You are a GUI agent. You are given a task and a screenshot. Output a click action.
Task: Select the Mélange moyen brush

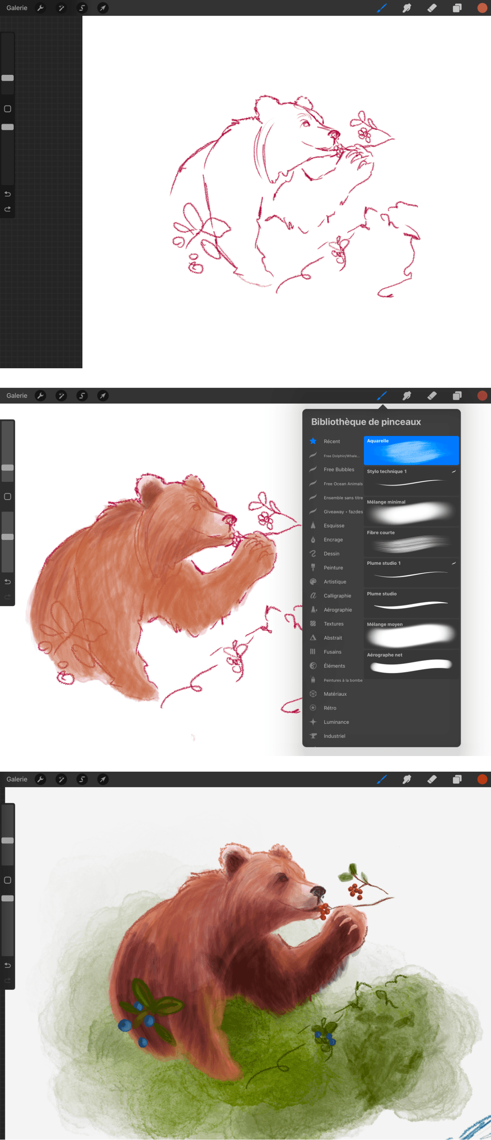[x=411, y=634]
